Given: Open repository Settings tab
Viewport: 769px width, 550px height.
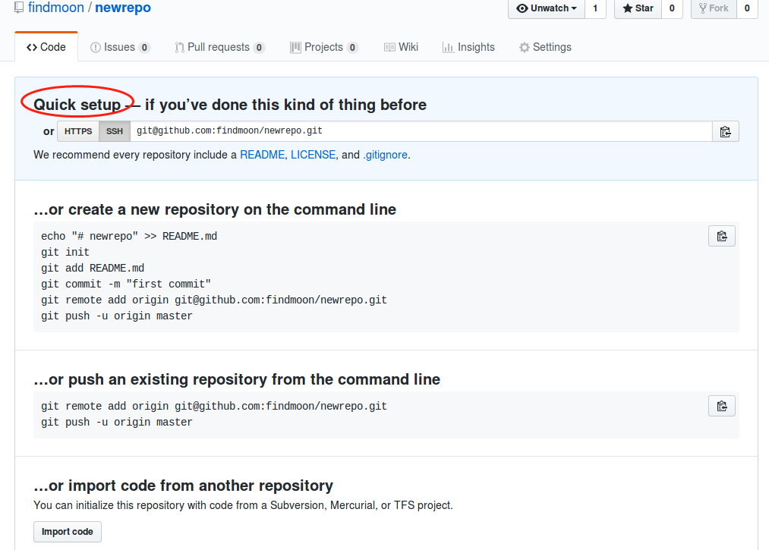Looking at the screenshot, I should pyautogui.click(x=545, y=47).
